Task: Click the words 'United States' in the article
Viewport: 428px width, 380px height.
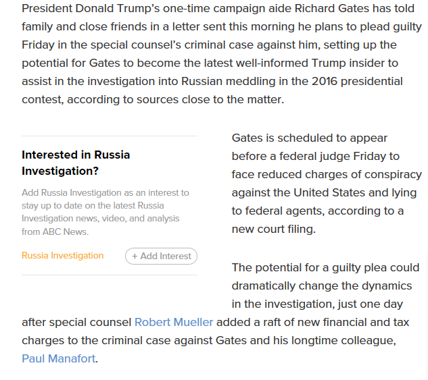Action: pyautogui.click(x=329, y=192)
